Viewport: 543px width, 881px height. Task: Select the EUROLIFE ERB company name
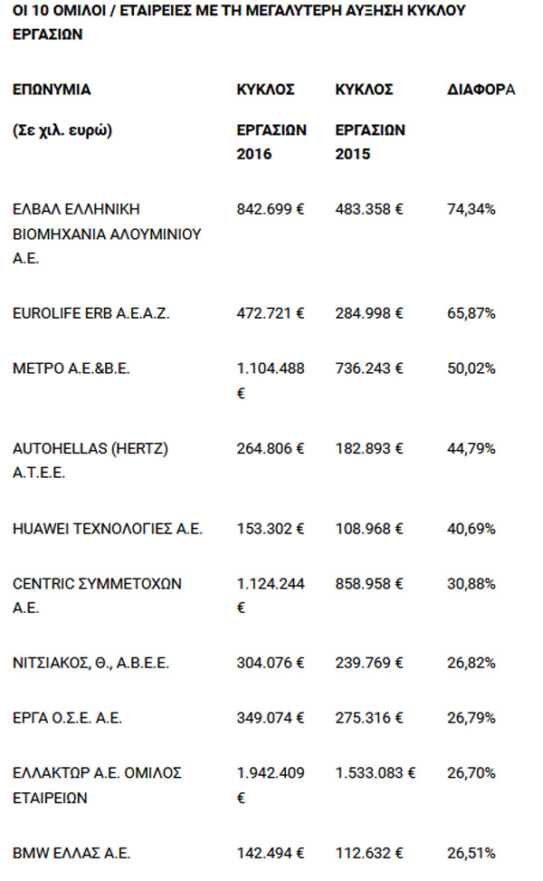[x=91, y=314]
